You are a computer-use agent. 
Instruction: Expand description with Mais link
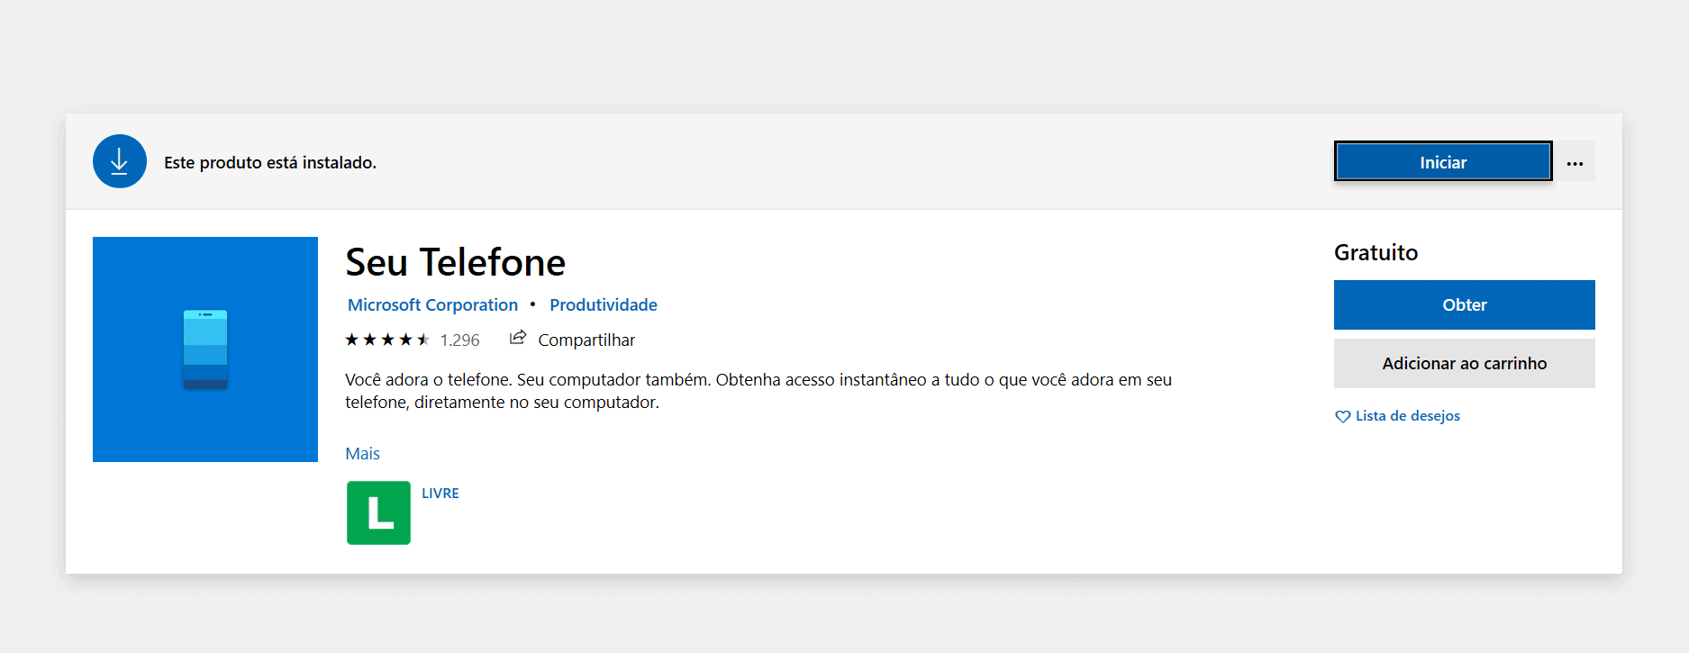[362, 453]
